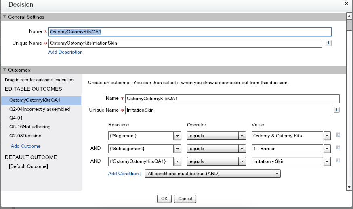Click Add Condition link
This screenshot has height=209, width=353.
[x=124, y=174]
